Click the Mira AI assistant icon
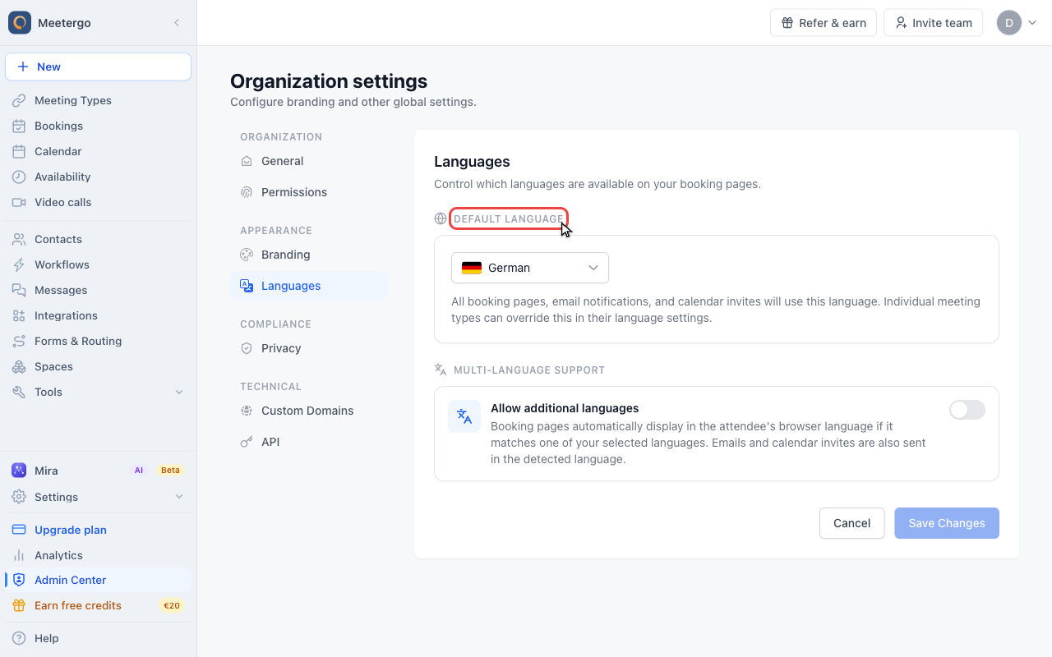 [x=19, y=471]
